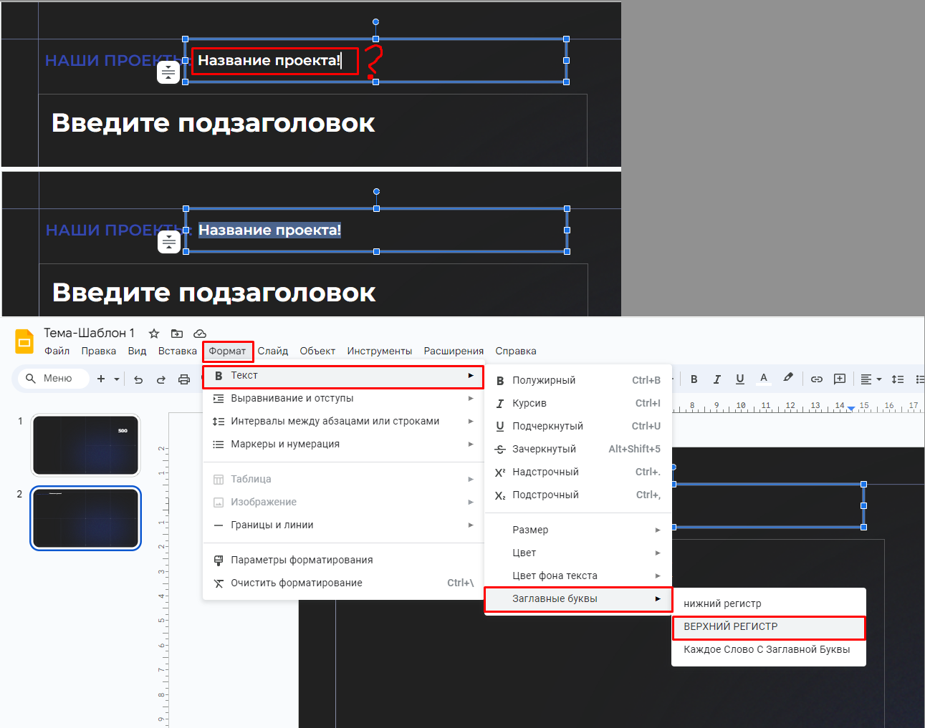The width and height of the screenshot is (925, 728).
Task: Add a comment using the comment icon
Action: [839, 378]
